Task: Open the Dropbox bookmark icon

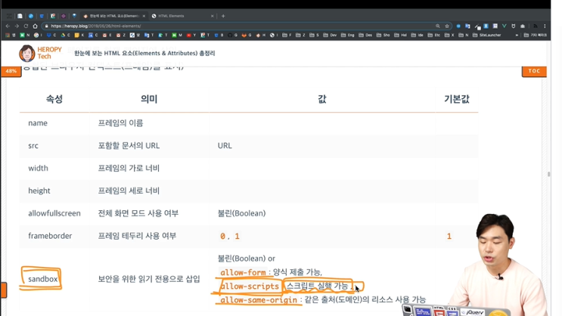Action: 48,35
